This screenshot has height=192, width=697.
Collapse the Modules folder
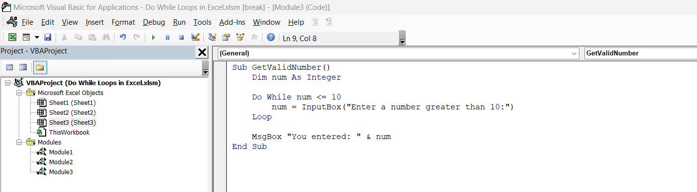[19, 143]
